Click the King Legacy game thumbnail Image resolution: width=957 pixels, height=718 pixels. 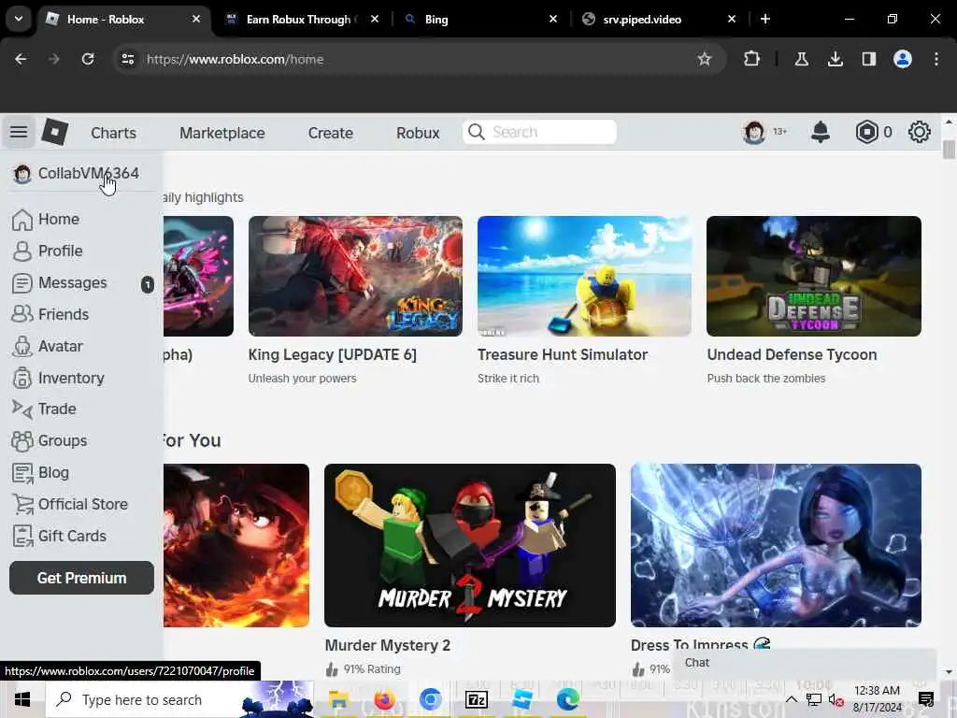(x=355, y=276)
